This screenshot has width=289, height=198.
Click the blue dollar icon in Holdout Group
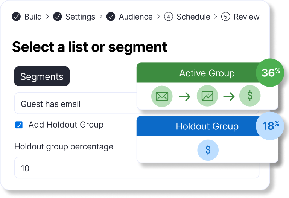click(x=208, y=151)
